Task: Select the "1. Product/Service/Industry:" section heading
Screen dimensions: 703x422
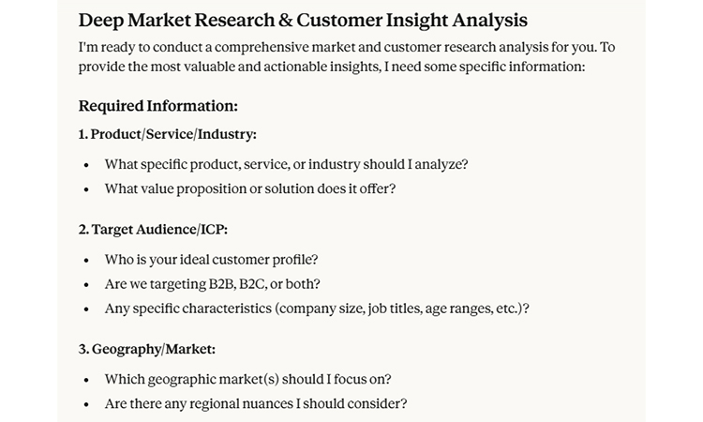Action: [168, 134]
